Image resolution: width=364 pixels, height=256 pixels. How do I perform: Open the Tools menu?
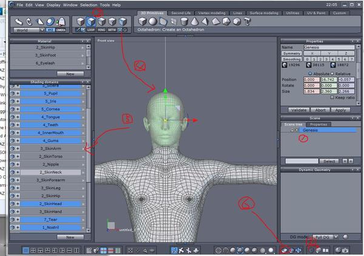pyautogui.click(x=105, y=5)
